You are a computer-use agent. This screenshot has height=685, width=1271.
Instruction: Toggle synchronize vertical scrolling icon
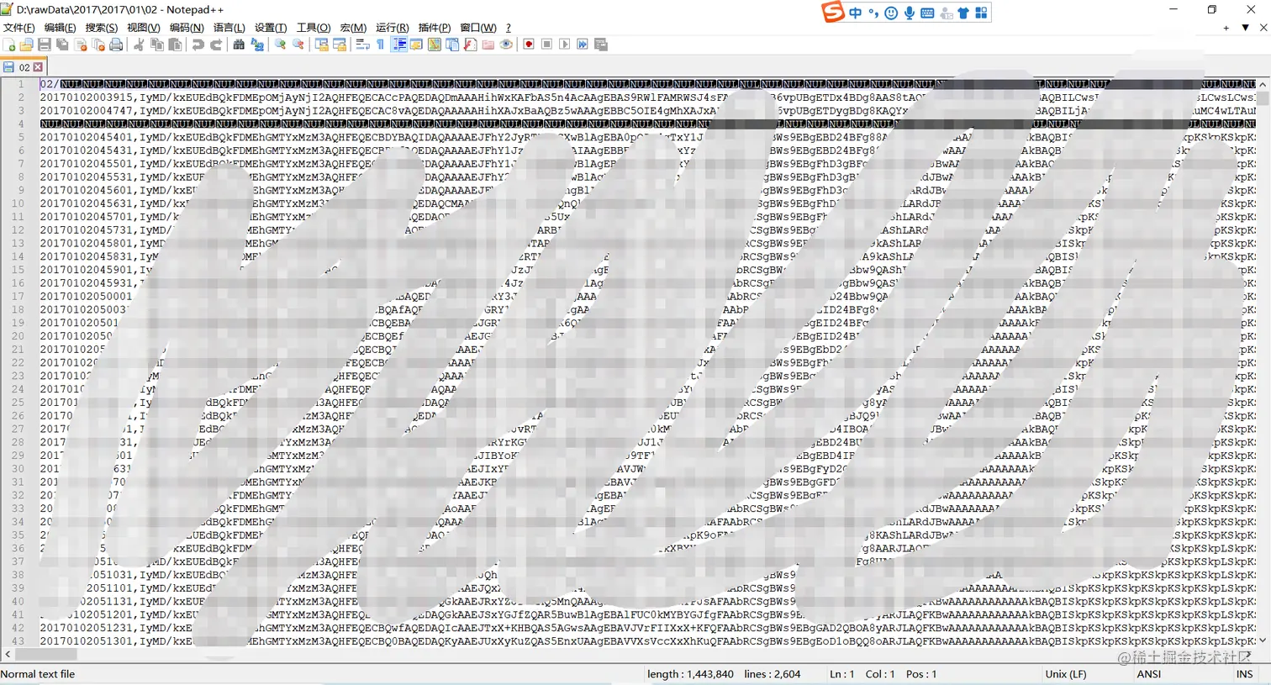click(321, 45)
